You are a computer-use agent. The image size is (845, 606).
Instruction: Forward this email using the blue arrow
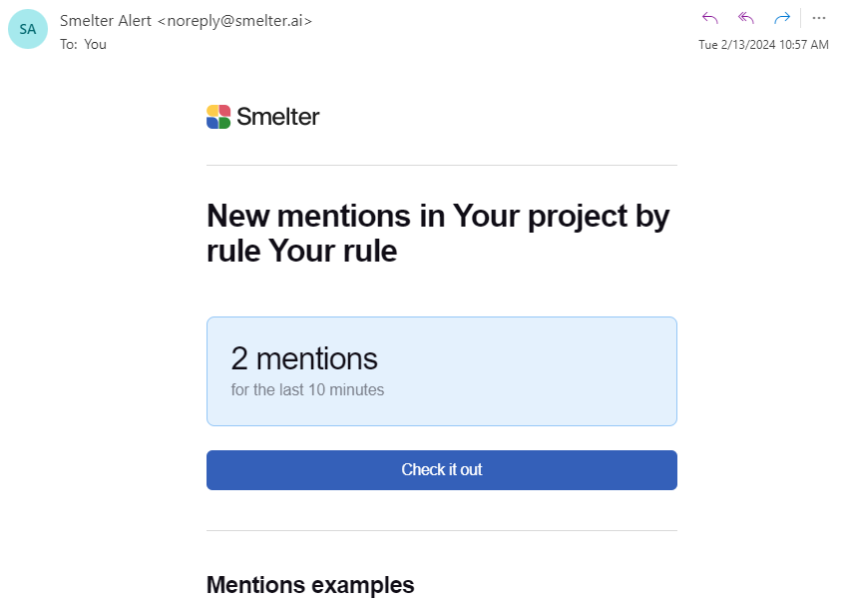coord(782,18)
